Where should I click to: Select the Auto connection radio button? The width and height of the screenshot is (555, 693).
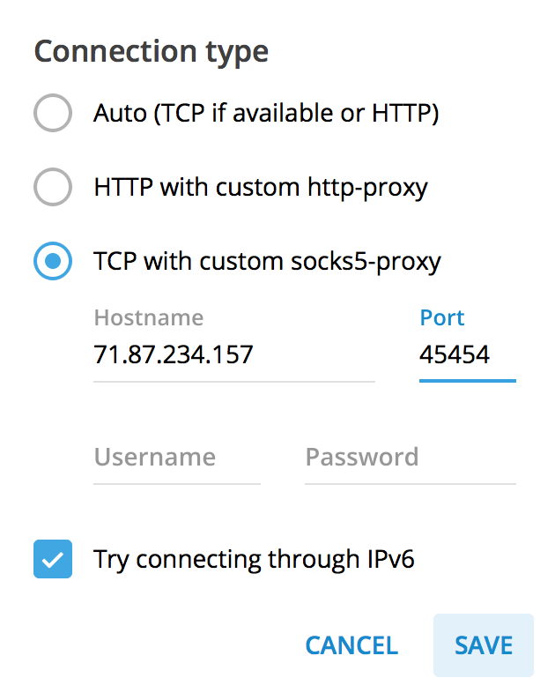52,114
